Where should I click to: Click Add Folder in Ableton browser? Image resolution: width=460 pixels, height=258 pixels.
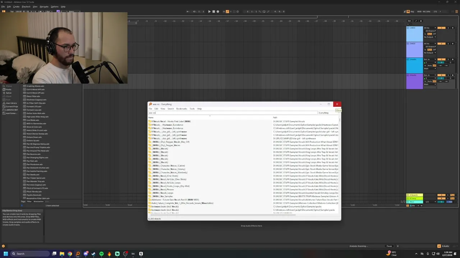click(10, 113)
